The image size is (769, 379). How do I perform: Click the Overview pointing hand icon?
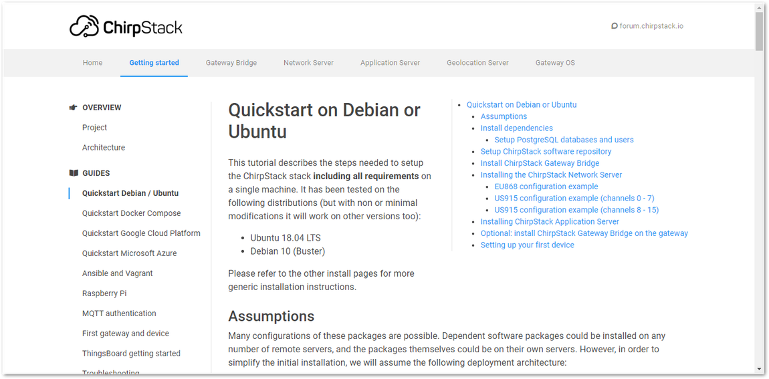pyautogui.click(x=74, y=108)
